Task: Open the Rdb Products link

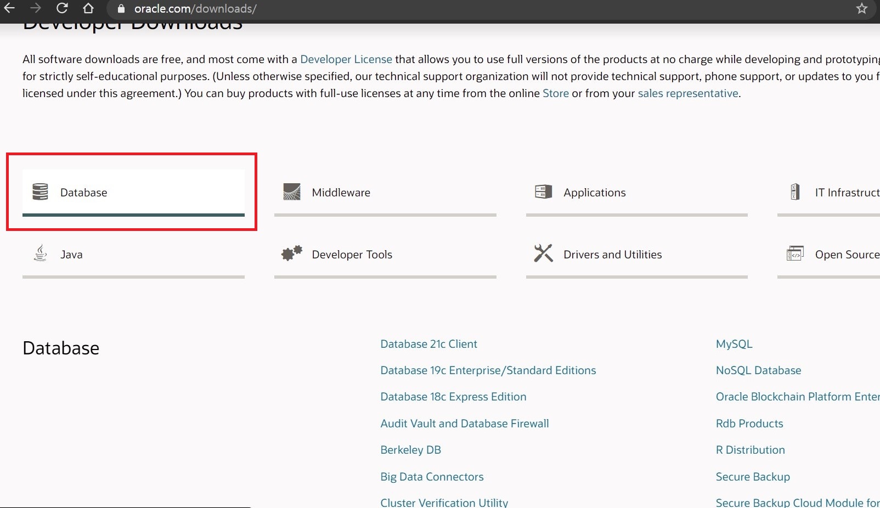Action: (749, 424)
